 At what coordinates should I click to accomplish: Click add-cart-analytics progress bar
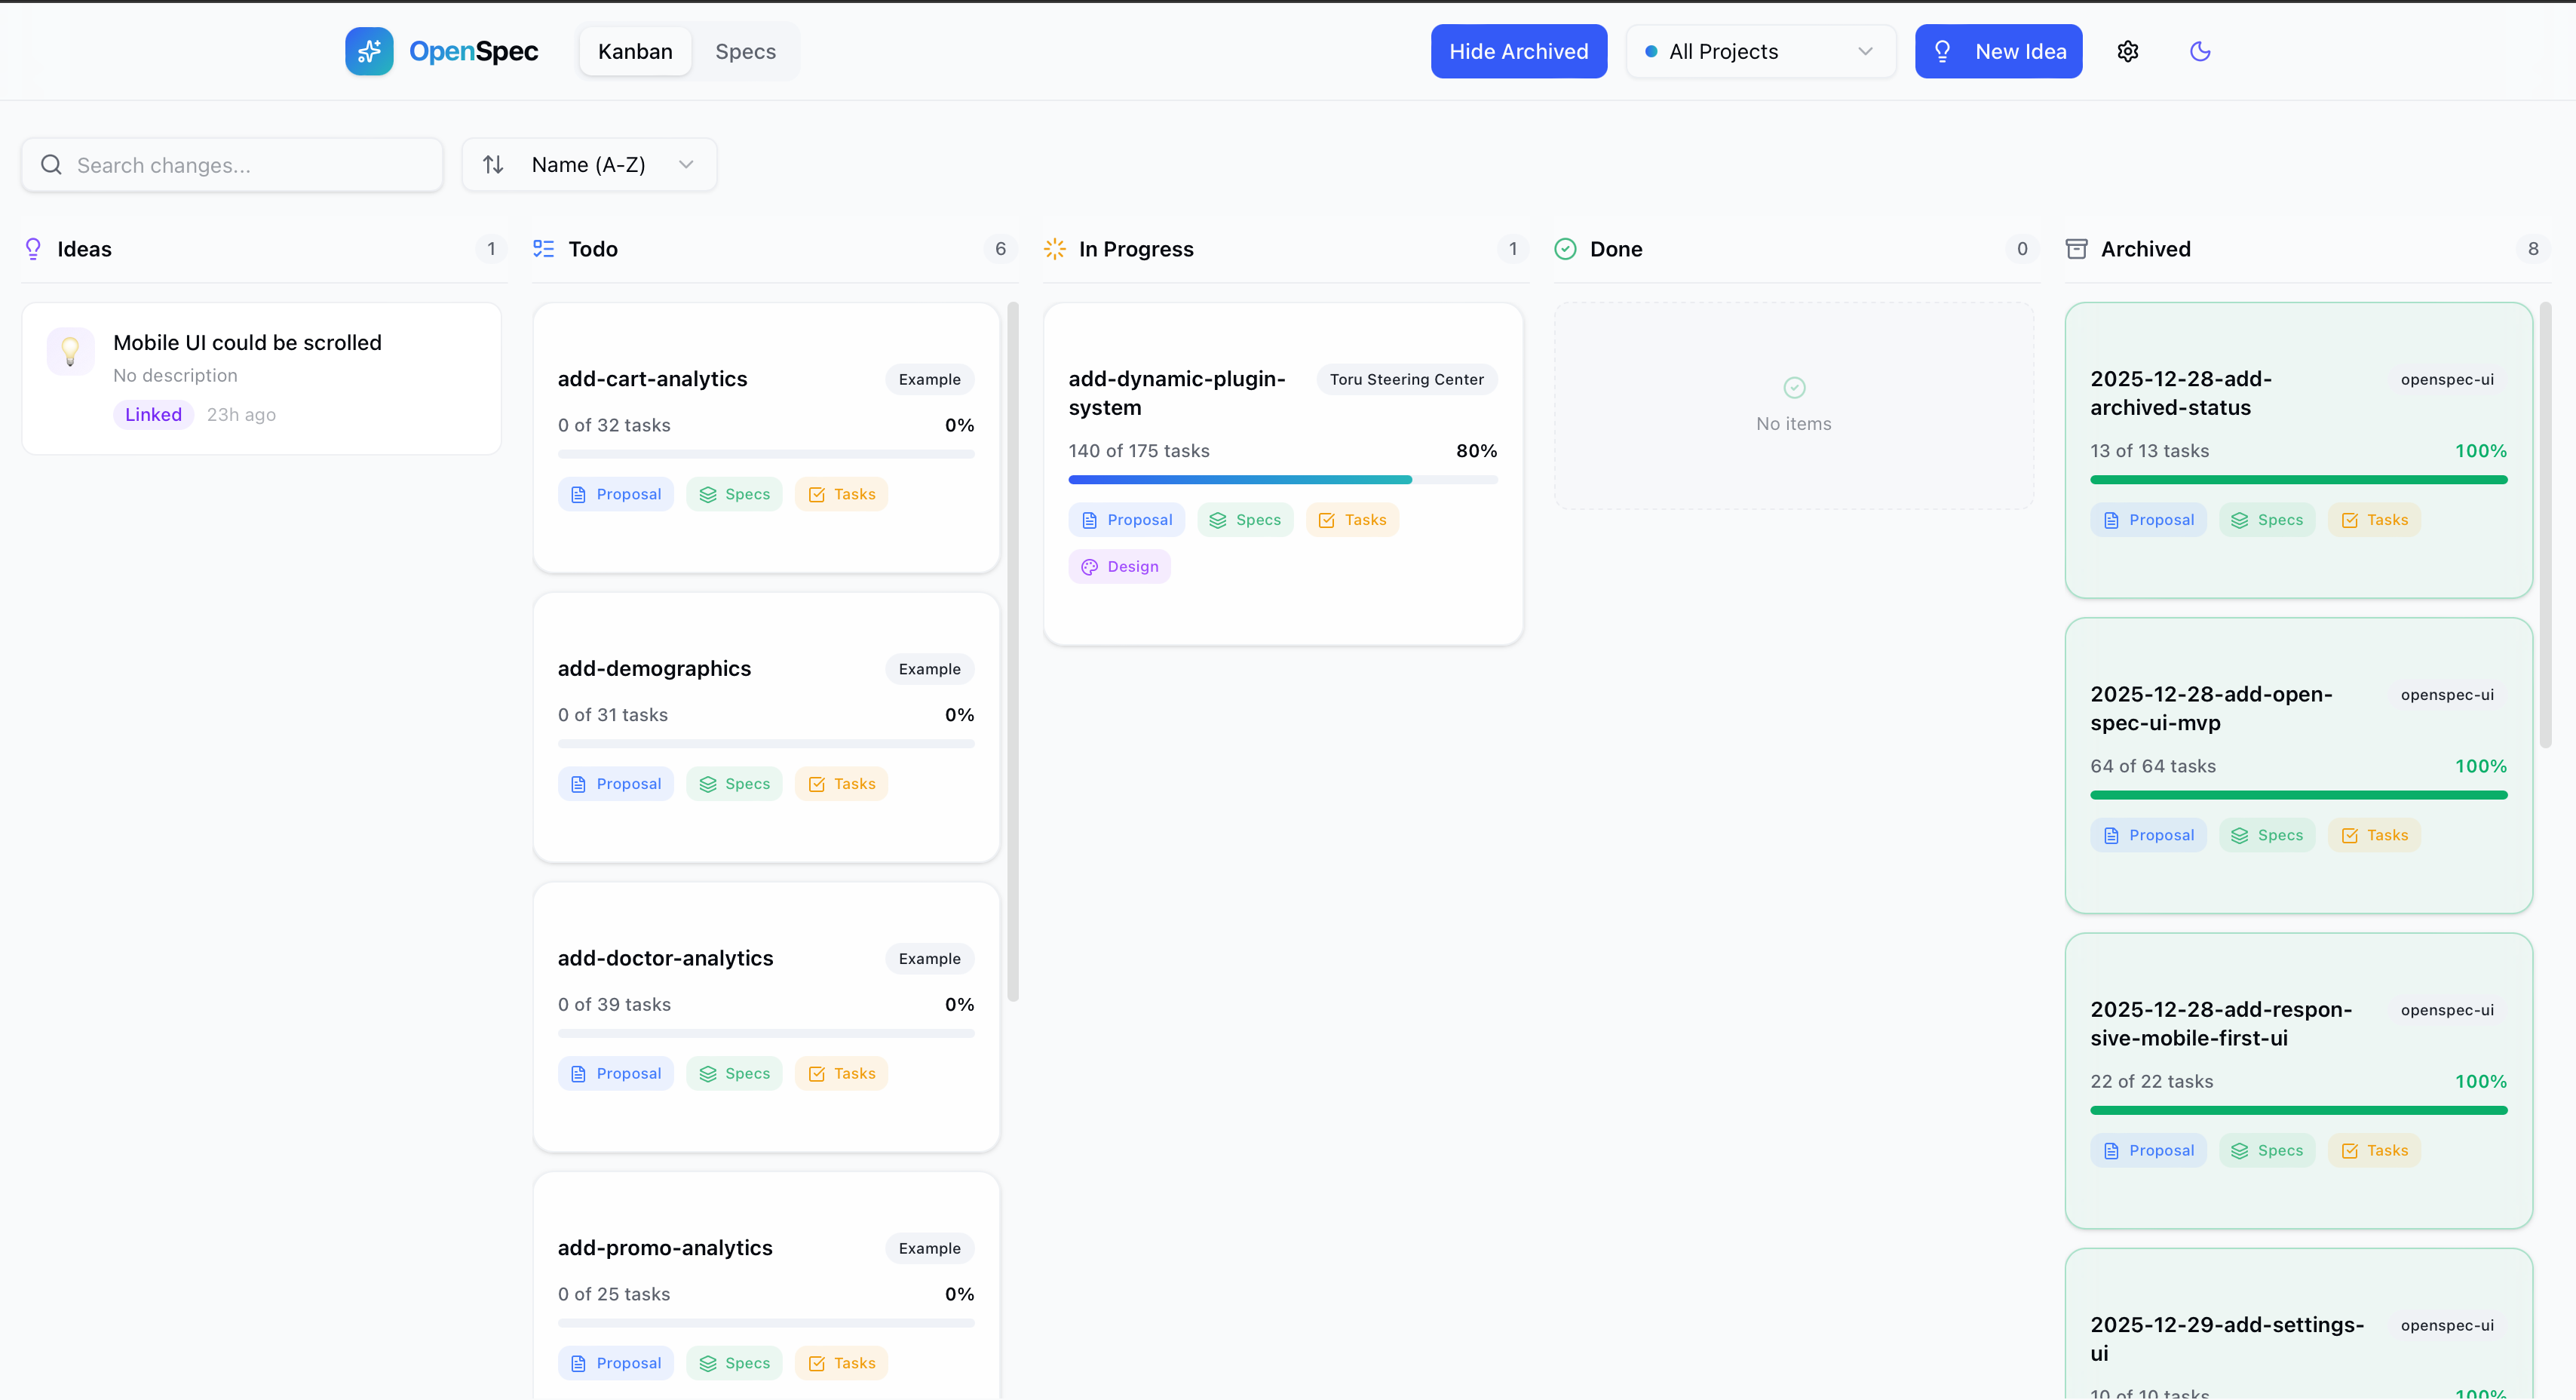[766, 454]
